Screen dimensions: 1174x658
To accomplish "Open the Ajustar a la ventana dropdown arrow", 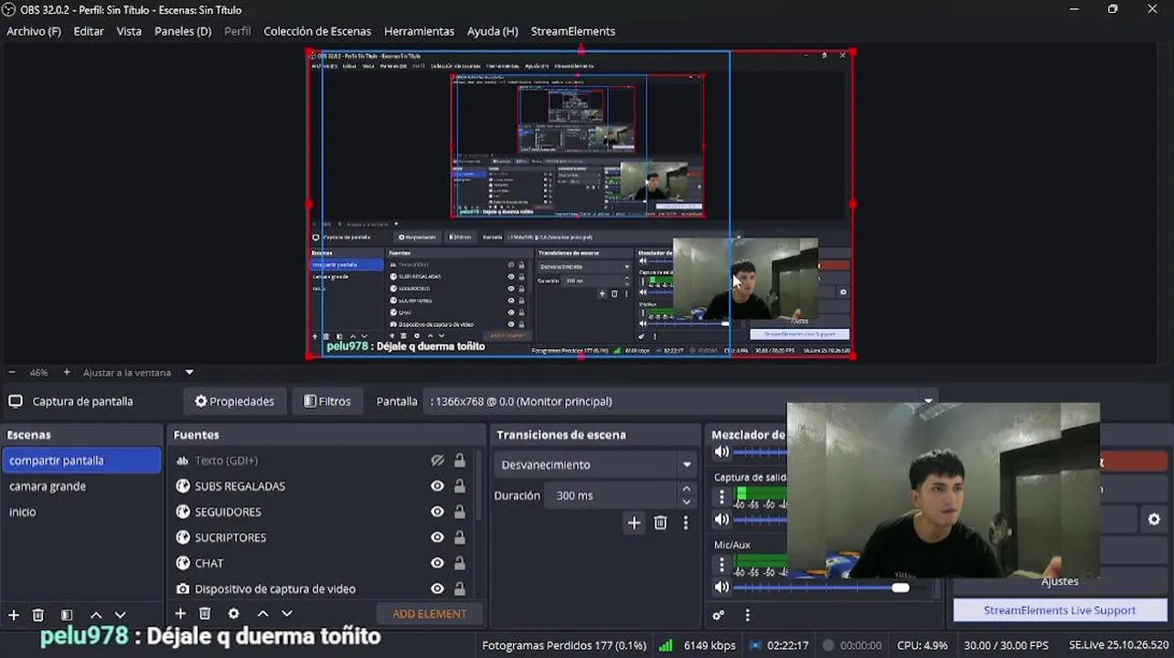I will (189, 372).
